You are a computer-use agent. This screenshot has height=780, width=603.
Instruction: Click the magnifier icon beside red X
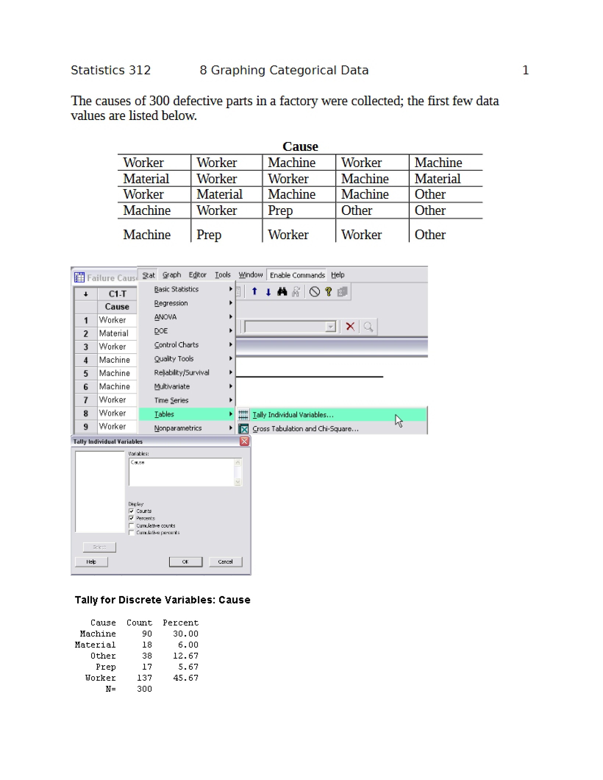[x=368, y=326]
